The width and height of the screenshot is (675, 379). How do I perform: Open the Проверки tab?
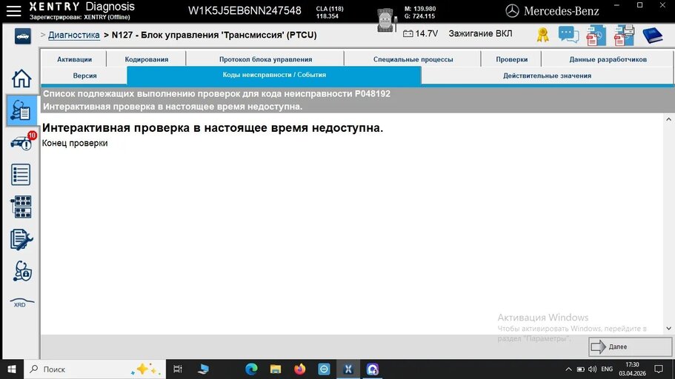click(x=511, y=59)
